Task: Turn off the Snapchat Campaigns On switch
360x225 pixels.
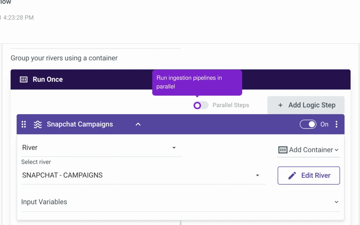Action: 308,124
